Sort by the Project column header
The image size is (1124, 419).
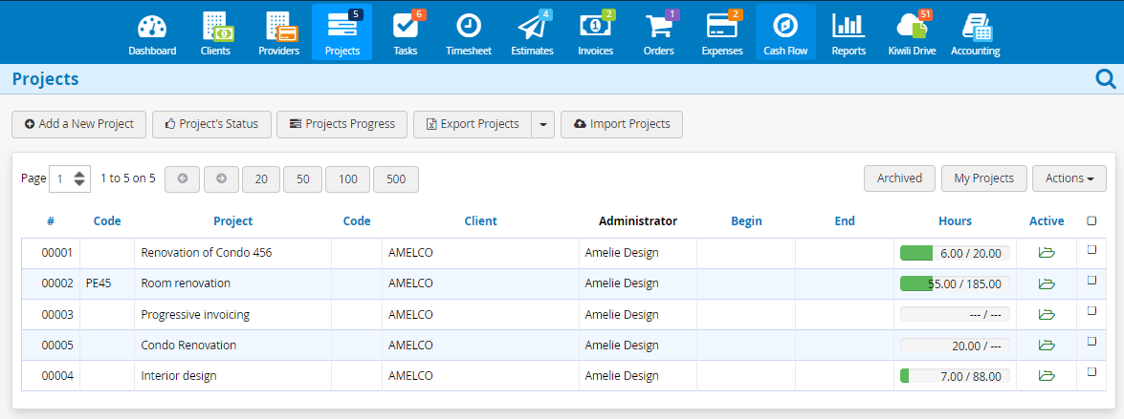(x=233, y=220)
